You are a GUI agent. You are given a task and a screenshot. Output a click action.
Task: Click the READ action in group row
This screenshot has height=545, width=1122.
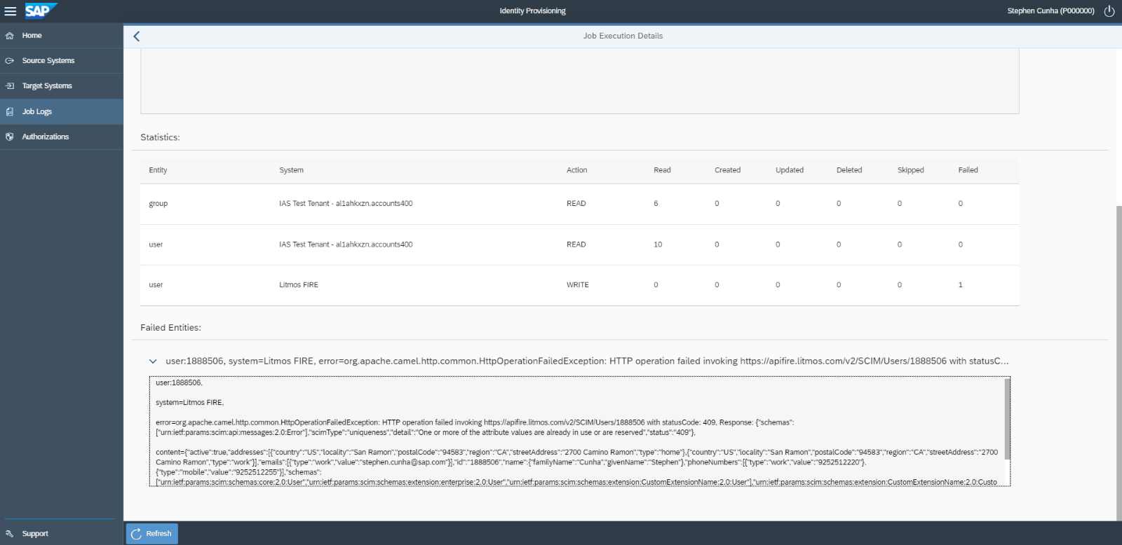click(x=576, y=204)
